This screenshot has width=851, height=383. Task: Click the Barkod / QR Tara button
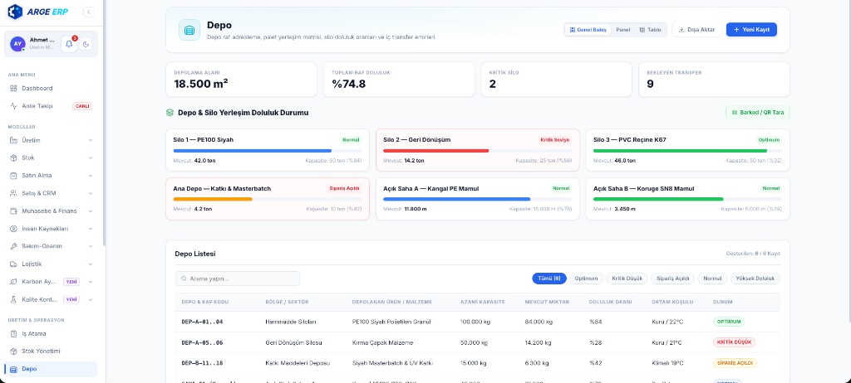point(758,113)
